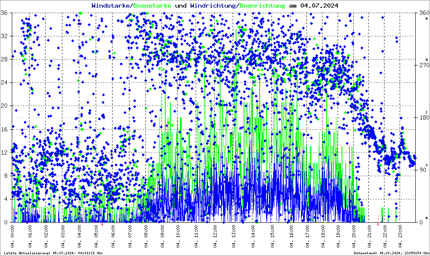Click the '04. 00:00' time label
Viewport: 430px width, 256px height.
pos(12,236)
